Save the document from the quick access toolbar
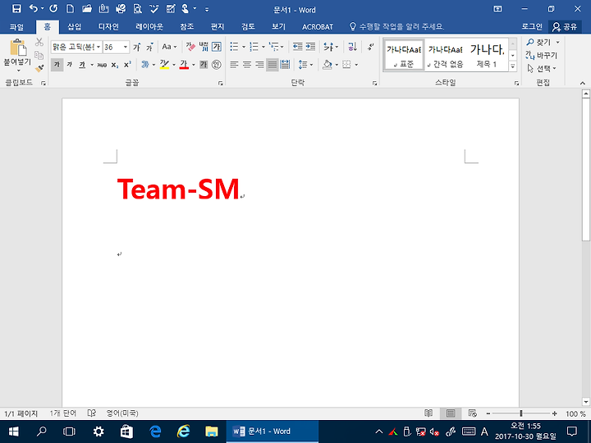 coord(16,8)
